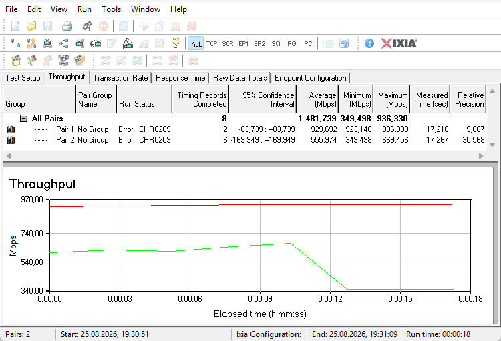Click the table's scroll down arrow
This screenshot has height=341, width=501.
pyautogui.click(x=492, y=145)
